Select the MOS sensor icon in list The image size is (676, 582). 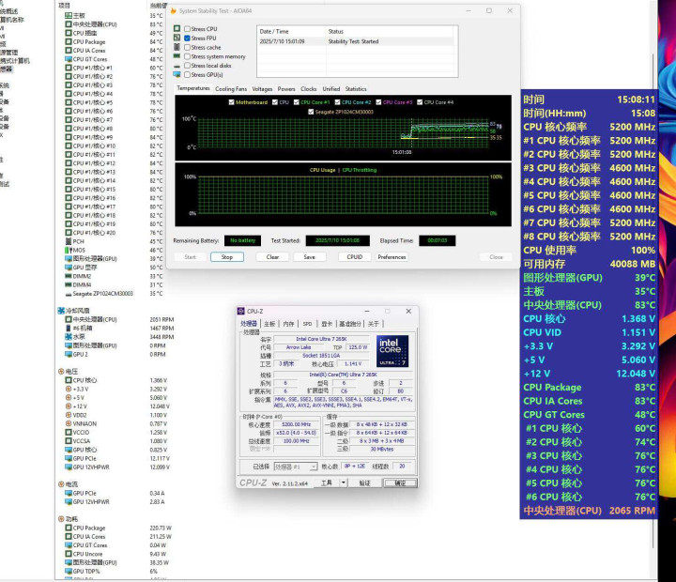click(x=67, y=250)
